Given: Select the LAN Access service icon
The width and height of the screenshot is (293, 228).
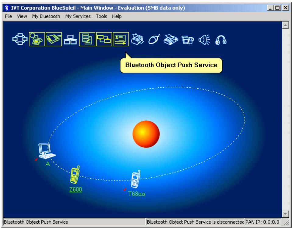Looking at the screenshot, I should [70, 40].
